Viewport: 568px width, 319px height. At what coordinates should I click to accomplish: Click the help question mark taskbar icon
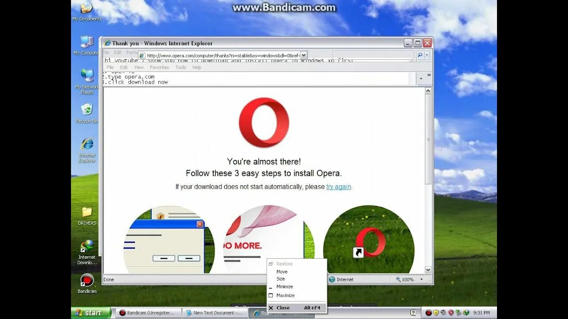413,313
